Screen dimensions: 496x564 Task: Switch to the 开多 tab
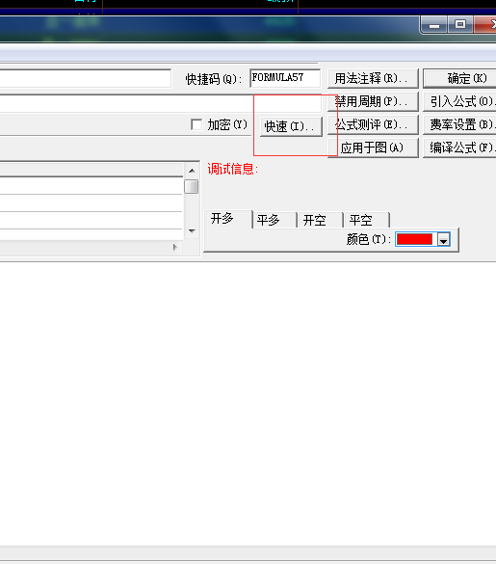(x=228, y=219)
